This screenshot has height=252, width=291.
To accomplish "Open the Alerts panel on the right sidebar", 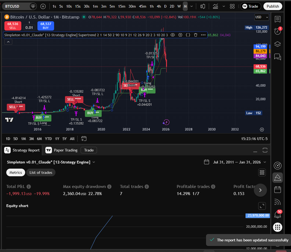I will coord(278,31).
